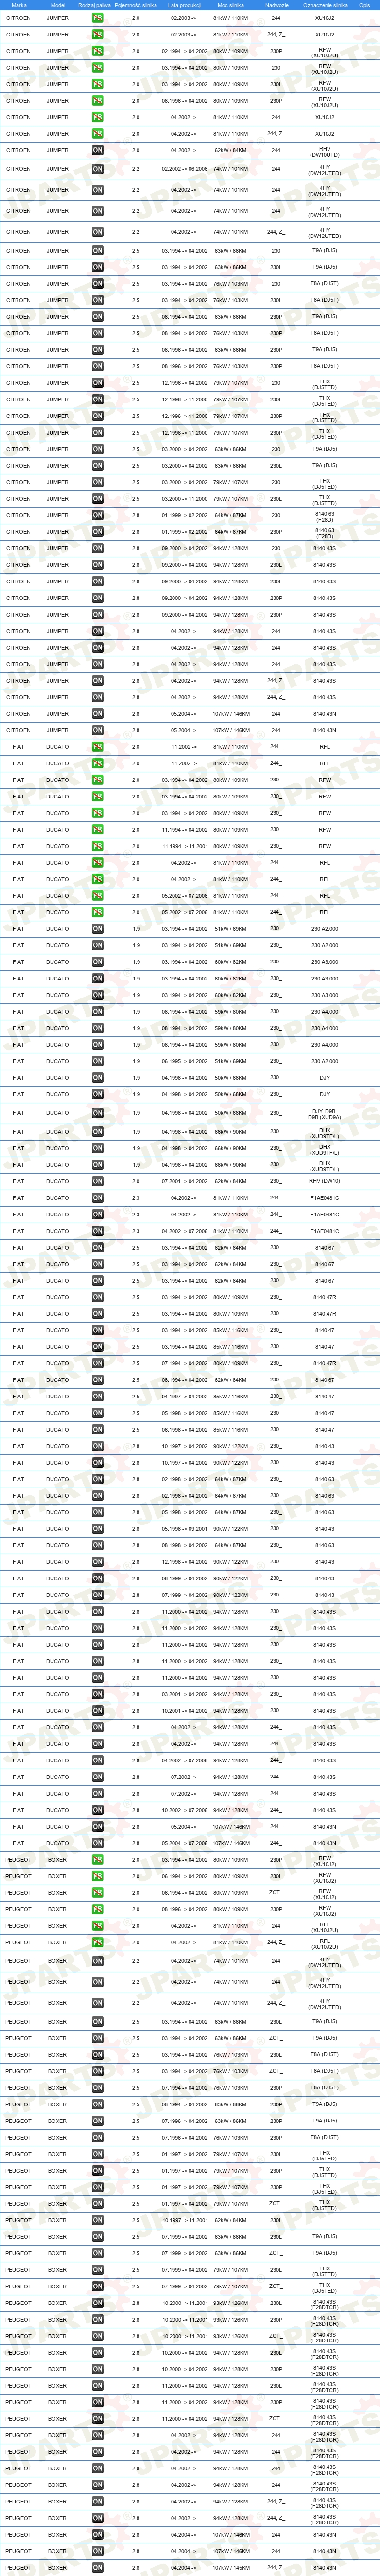Image resolution: width=380 pixels, height=2576 pixels.
Task: Click the Model column header
Action: coord(58,5)
